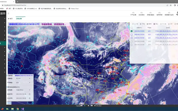Screen dimensions: 178x111
Task: Open calendar icon for 停止时间 field
Action: tap(30, 98)
